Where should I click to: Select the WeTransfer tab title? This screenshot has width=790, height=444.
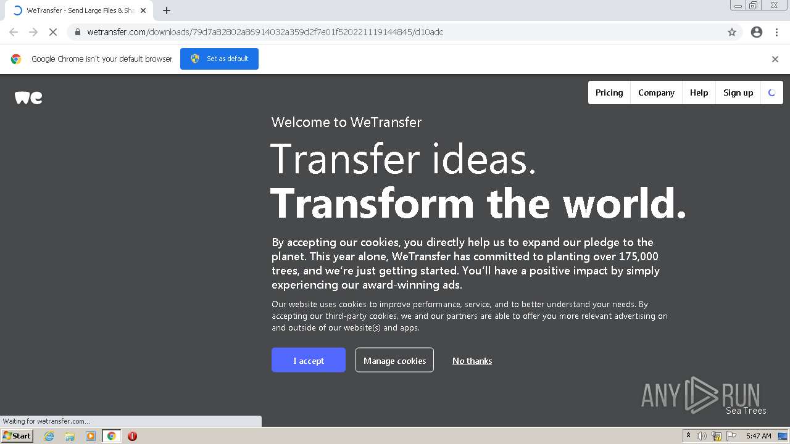pos(80,10)
